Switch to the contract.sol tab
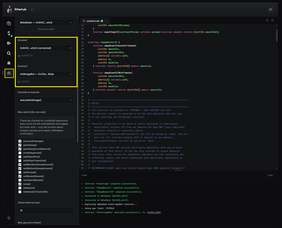Image resolution: width=282 pixels, height=228 pixels. [95, 21]
